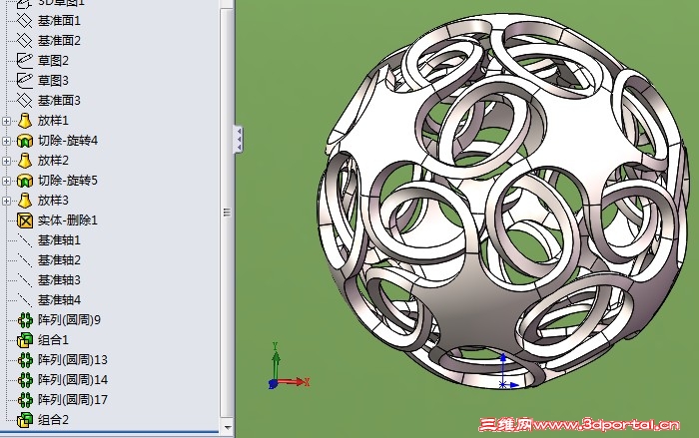Click the 切除-旋转5 revolve cut icon

pyautogui.click(x=25, y=181)
